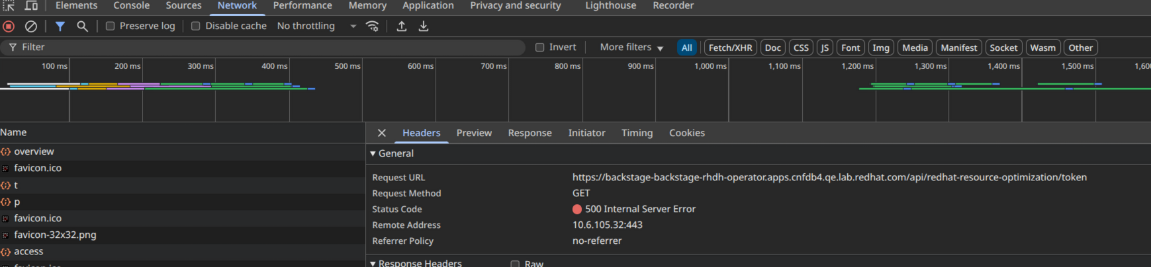Click the Filter text input field

point(265,48)
